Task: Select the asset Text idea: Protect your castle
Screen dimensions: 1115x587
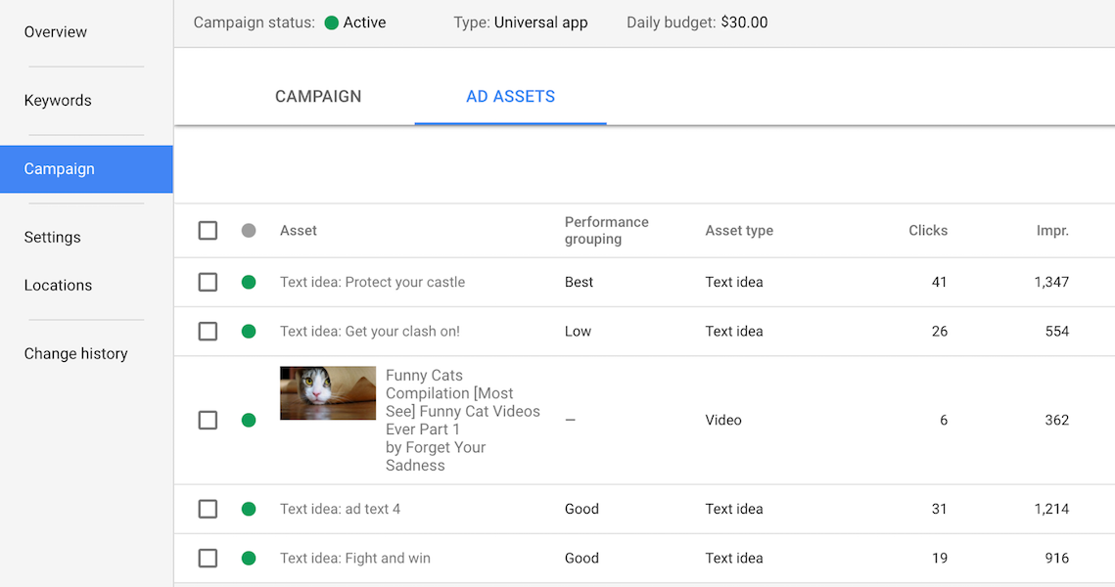Action: point(372,282)
